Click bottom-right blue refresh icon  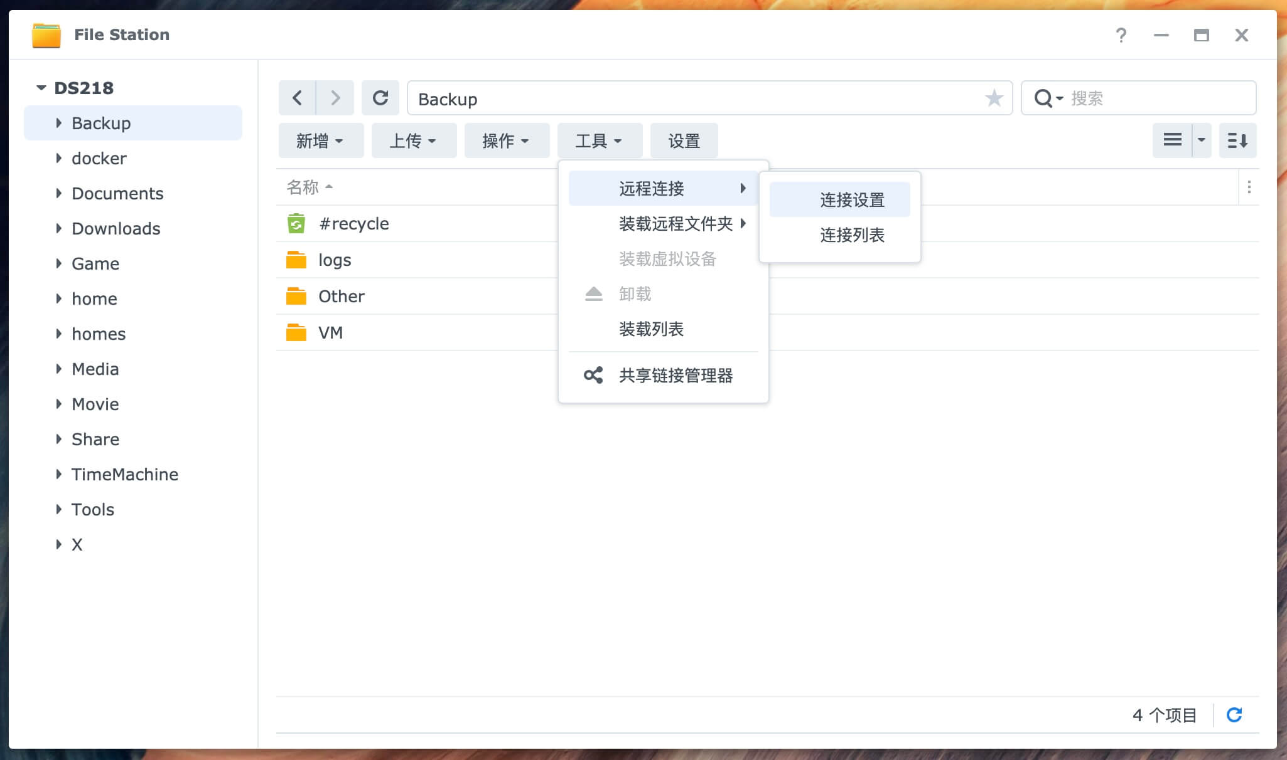pyautogui.click(x=1234, y=715)
